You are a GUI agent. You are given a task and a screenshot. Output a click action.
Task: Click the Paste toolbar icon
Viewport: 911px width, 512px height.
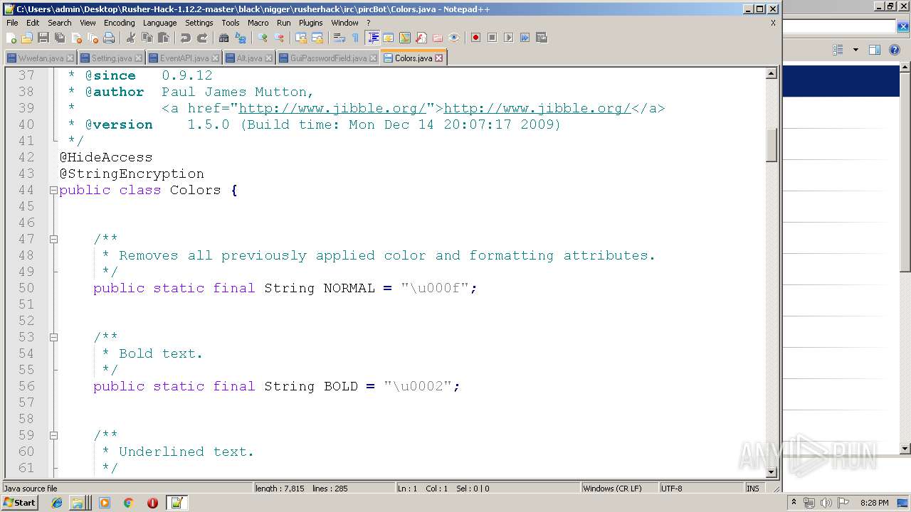coord(164,38)
